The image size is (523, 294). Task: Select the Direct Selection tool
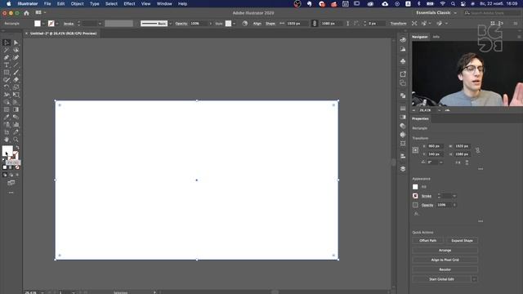click(x=16, y=42)
